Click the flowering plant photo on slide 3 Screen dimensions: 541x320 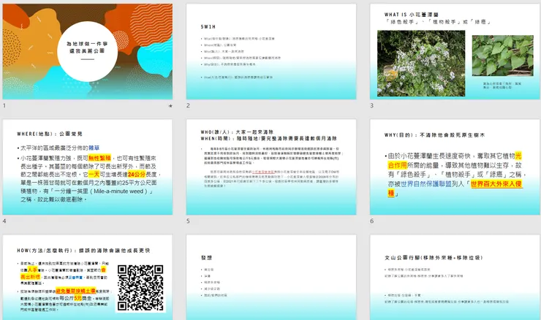coord(421,63)
